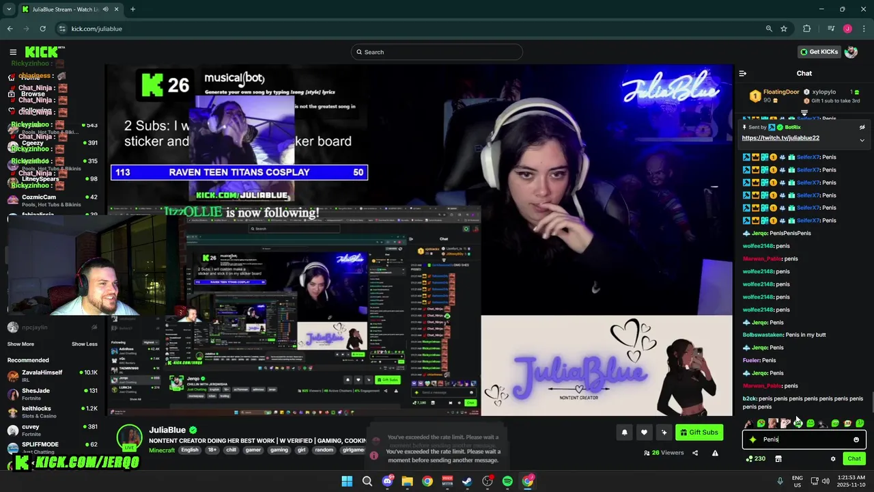Click the heart follow icon under stream
Viewport: 874px width, 492px height.
(644, 432)
